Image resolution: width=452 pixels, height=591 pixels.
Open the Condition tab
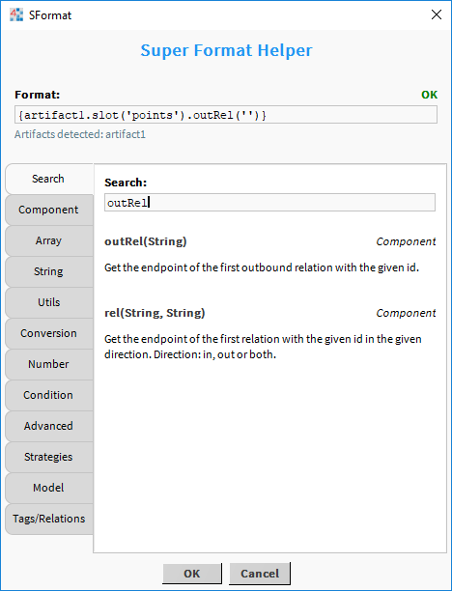click(49, 395)
